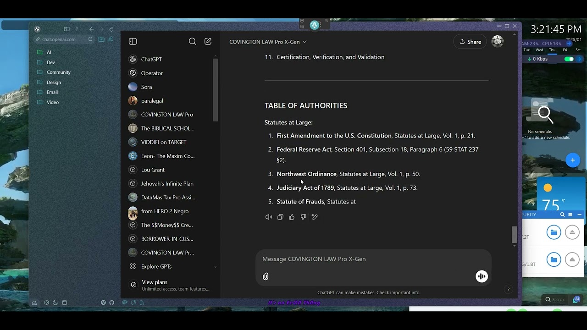
Task: Add a new link bookmark icon
Action: pyautogui.click(x=110, y=39)
